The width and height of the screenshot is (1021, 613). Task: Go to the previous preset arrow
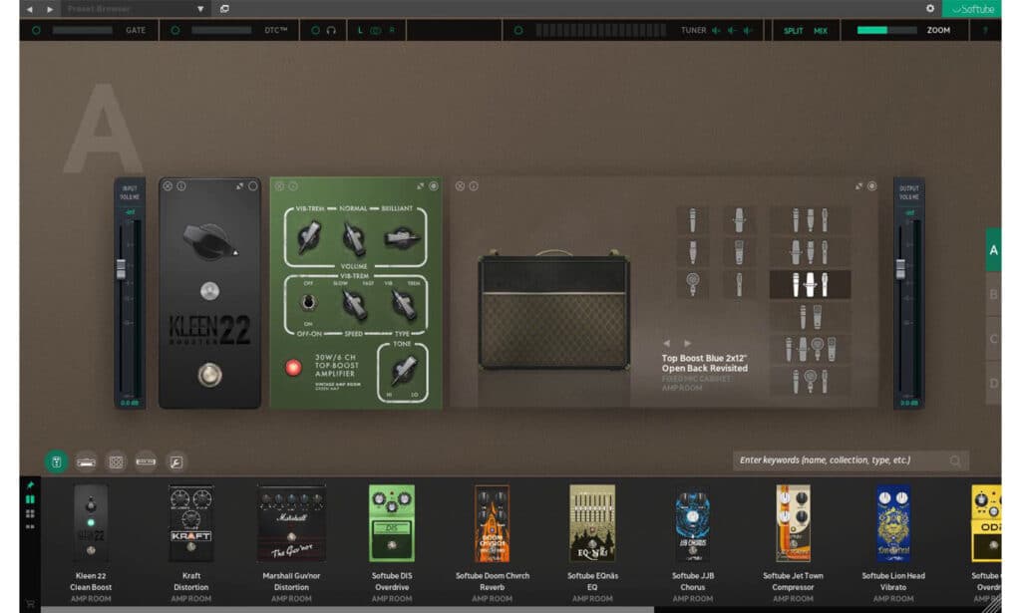pyautogui.click(x=29, y=9)
